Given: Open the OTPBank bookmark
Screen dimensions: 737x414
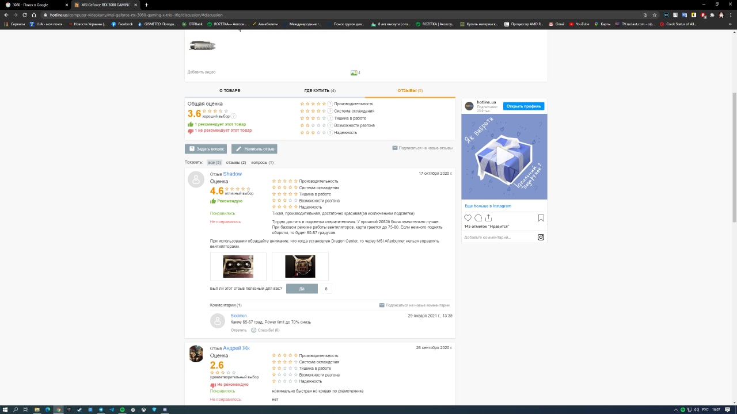Looking at the screenshot, I should 192,24.
